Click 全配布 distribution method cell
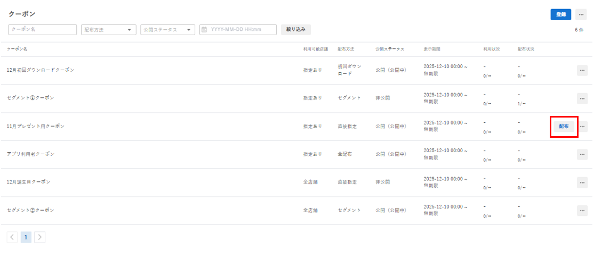The width and height of the screenshot is (610, 259). point(344,154)
